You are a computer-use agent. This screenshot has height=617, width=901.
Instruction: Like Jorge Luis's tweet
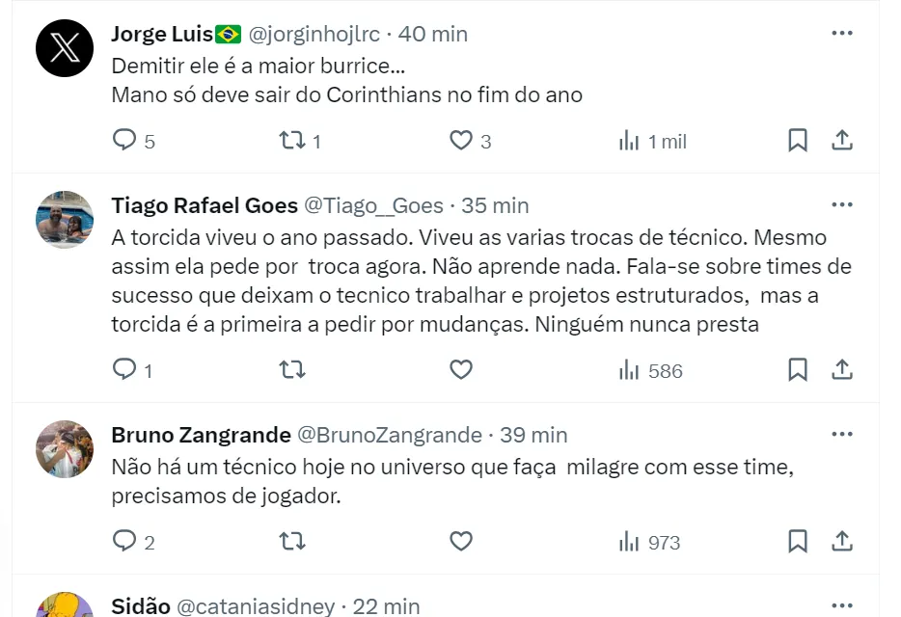tap(461, 141)
